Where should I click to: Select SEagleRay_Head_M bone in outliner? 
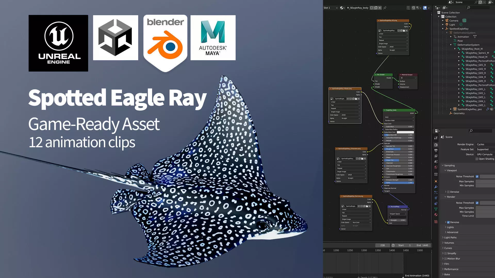(476, 57)
